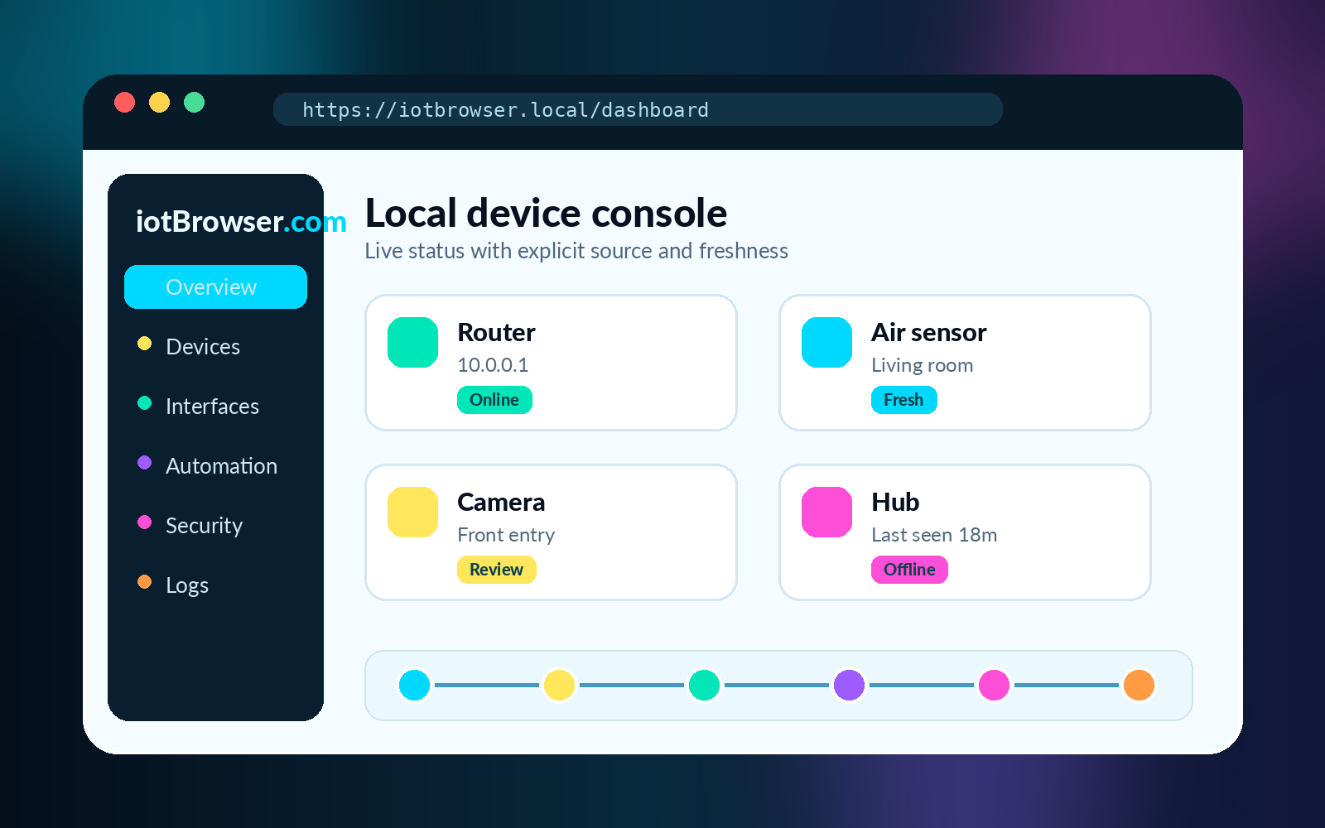Click the Fresh badge on Air sensor
This screenshot has width=1325, height=828.
[903, 400]
